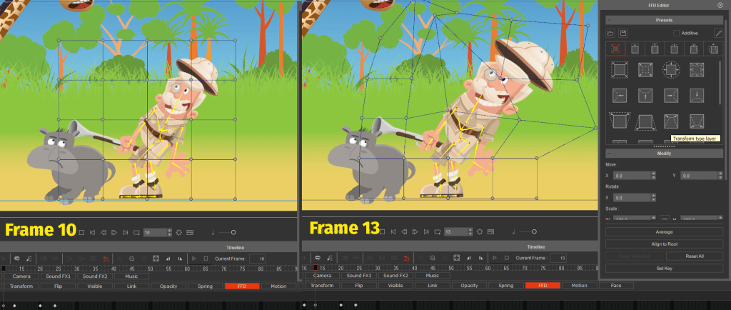Toggle the Camera track in Frame 10 timeline
This screenshot has height=310, width=731.
pyautogui.click(x=21, y=276)
